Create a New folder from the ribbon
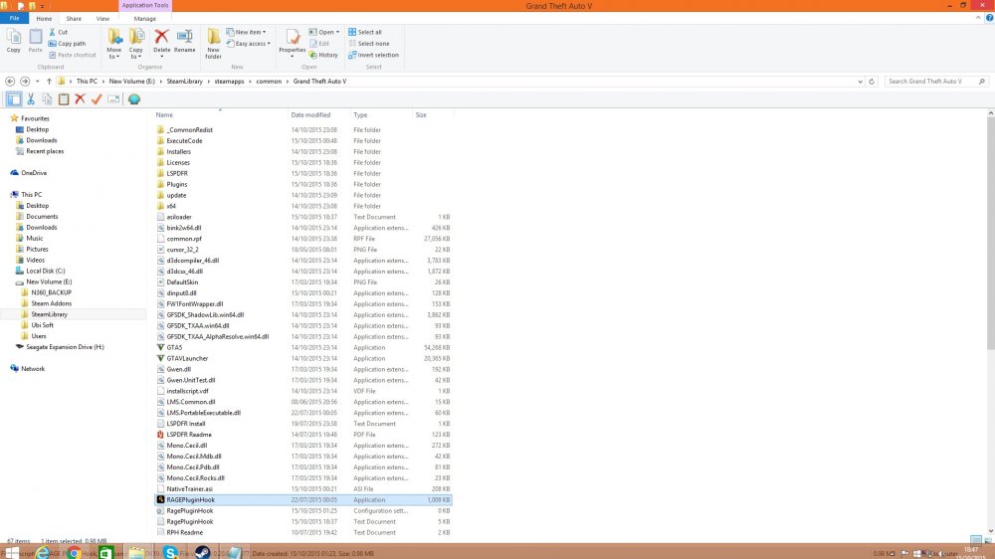This screenshot has width=995, height=559. [213, 43]
